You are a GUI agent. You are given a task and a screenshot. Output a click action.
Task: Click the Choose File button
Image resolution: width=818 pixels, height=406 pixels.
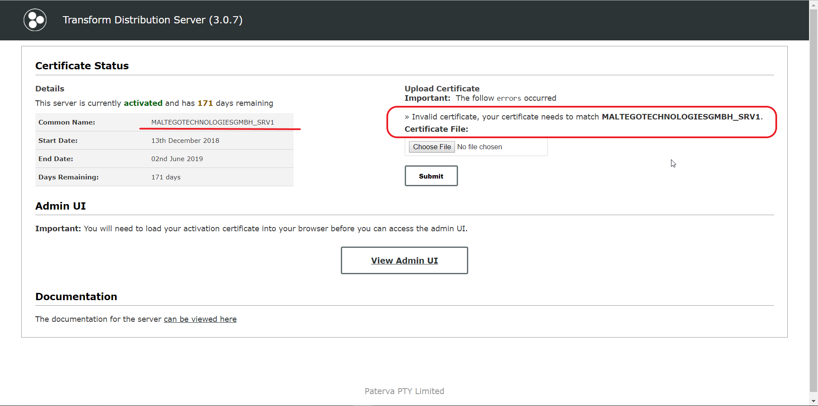pyautogui.click(x=432, y=147)
